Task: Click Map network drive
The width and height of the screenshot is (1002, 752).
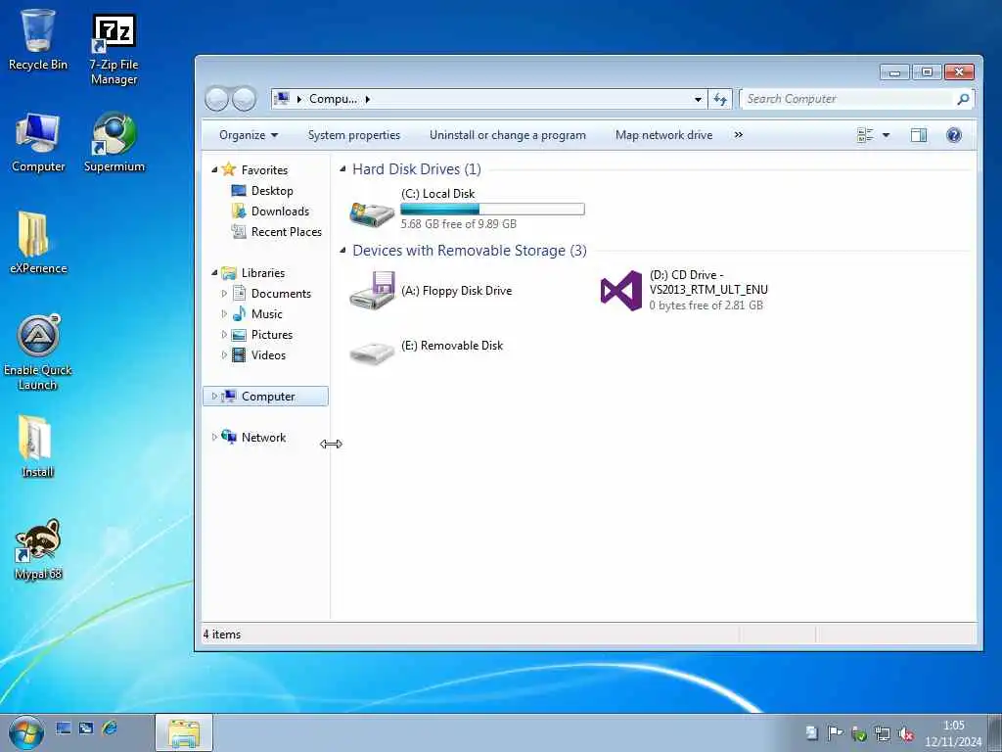Action: click(663, 135)
